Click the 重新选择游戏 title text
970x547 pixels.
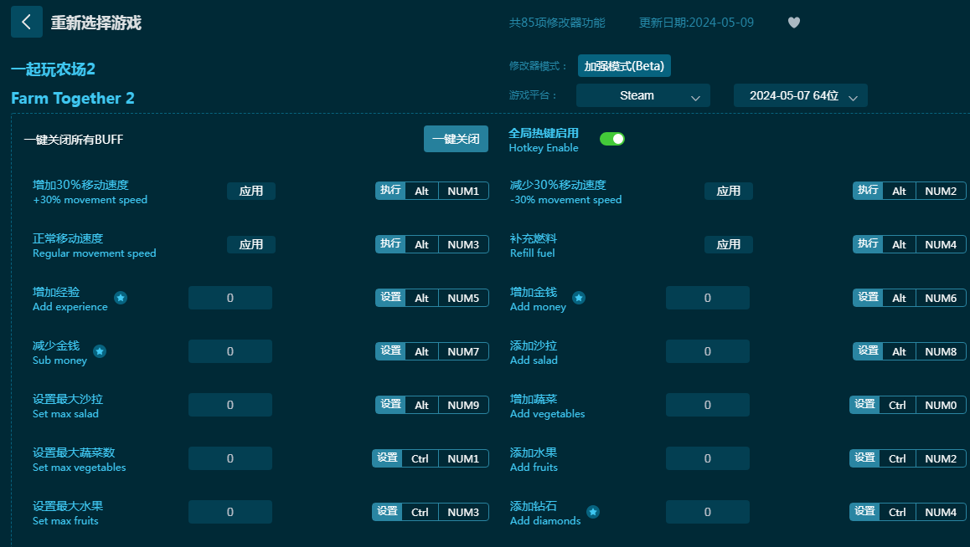click(x=95, y=23)
